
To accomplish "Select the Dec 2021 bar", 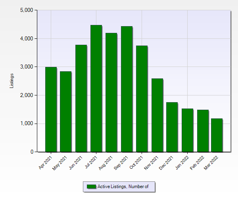I will [172, 127].
